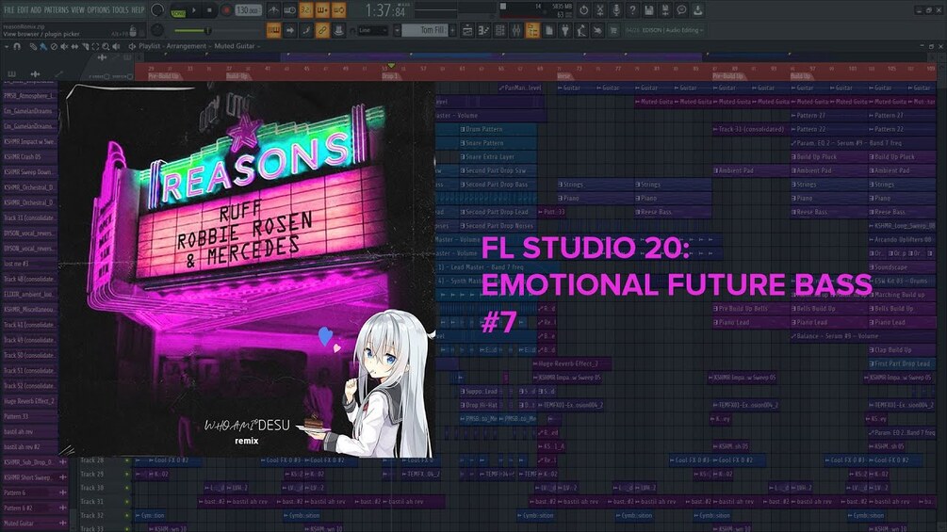Click the shopping cart icon
The width and height of the screenshot is (947, 532).
click(614, 30)
